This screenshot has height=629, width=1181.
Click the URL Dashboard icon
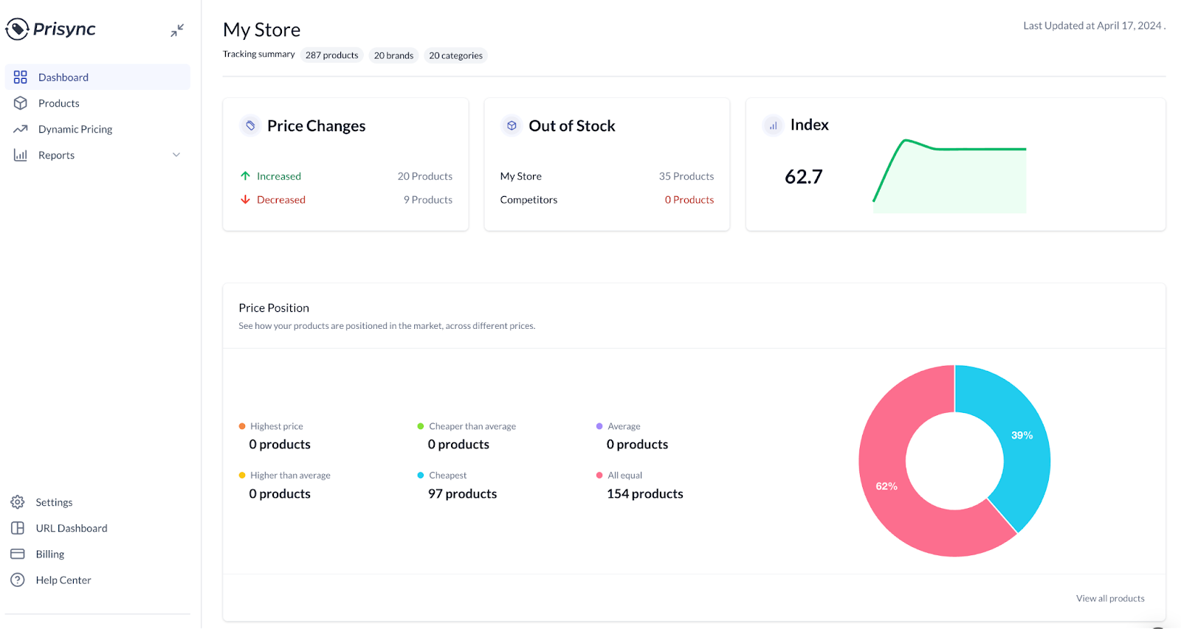18,528
